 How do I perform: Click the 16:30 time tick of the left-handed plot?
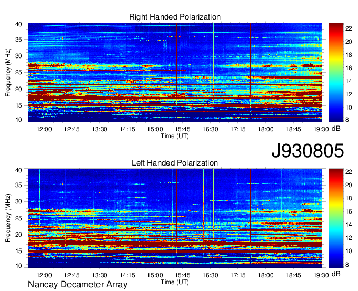pyautogui.click(x=210, y=275)
